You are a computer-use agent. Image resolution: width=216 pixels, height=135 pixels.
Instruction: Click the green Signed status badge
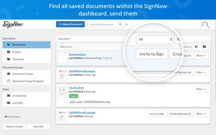(x=74, y=96)
